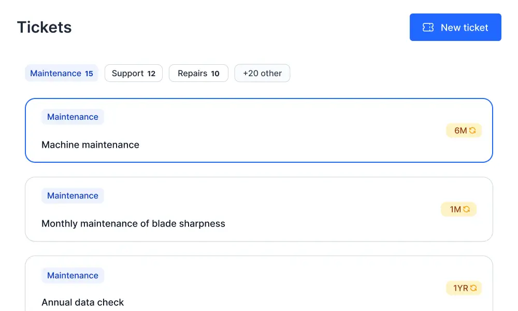Select the Maintenance filter tab
518x311 pixels.
(61, 73)
